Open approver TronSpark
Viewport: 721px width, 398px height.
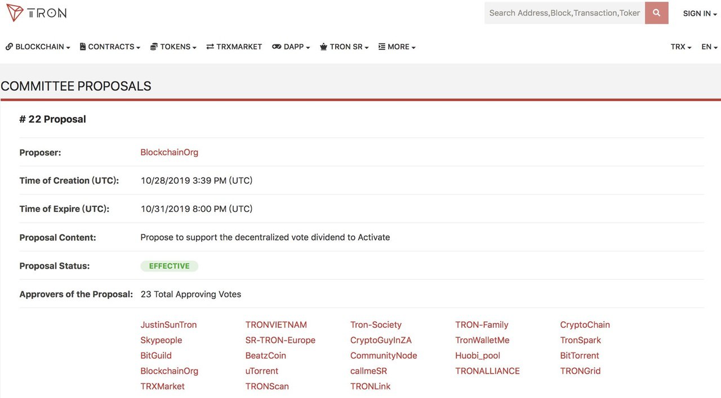pyautogui.click(x=580, y=340)
